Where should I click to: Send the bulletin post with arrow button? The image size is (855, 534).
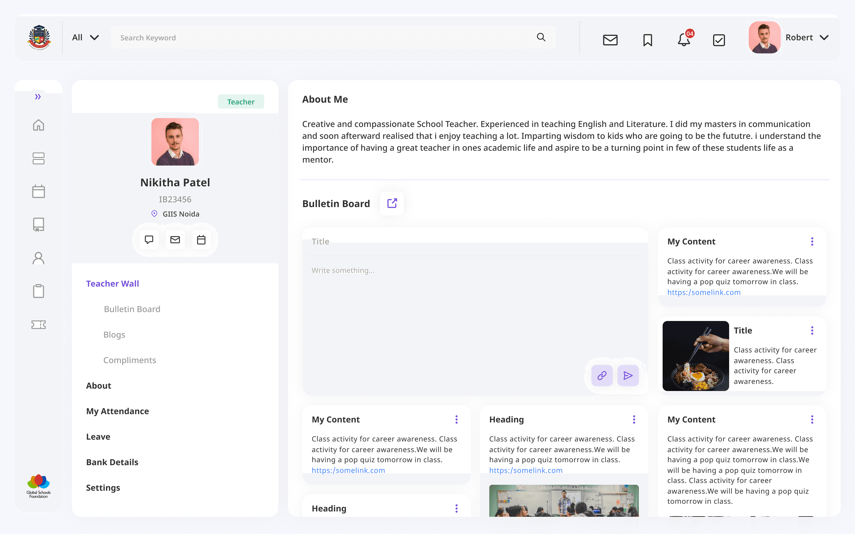pos(628,375)
